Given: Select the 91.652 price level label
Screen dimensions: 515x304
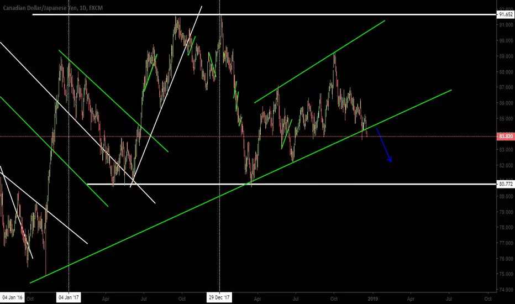Looking at the screenshot, I should pyautogui.click(x=506, y=14).
